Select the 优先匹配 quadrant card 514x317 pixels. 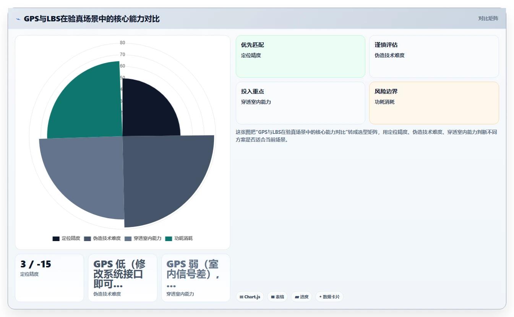pos(300,56)
